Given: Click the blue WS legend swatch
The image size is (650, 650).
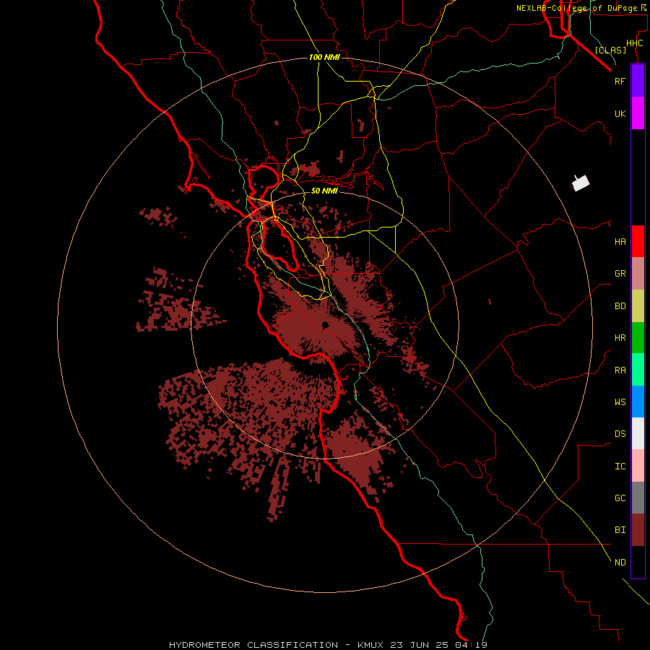Looking at the screenshot, I should click(x=638, y=402).
